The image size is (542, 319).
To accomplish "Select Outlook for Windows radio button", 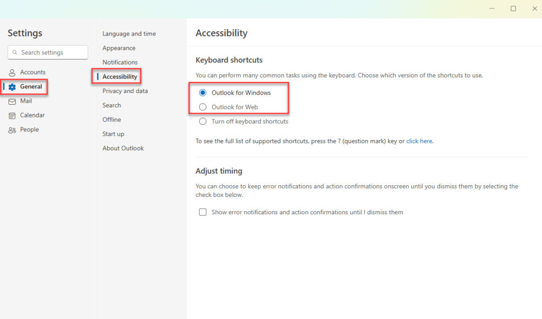I will (203, 93).
